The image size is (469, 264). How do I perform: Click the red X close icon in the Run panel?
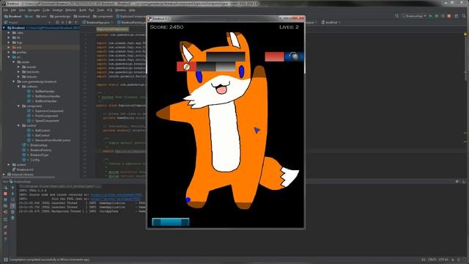(x=5, y=233)
